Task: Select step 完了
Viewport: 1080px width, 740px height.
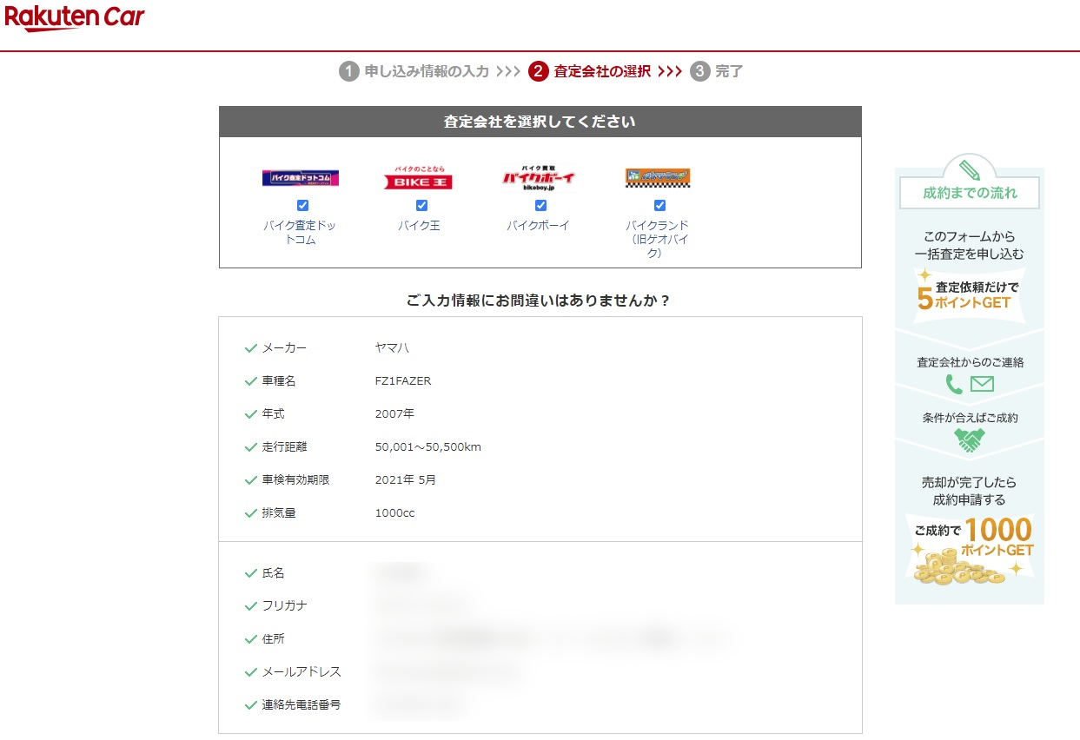Action: click(x=729, y=71)
